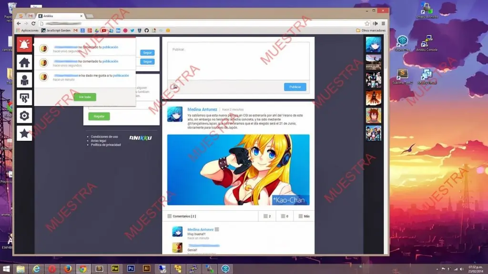Image resolution: width=488 pixels, height=274 pixels.
Task: Open a new browser tab
Action: (x=90, y=16)
